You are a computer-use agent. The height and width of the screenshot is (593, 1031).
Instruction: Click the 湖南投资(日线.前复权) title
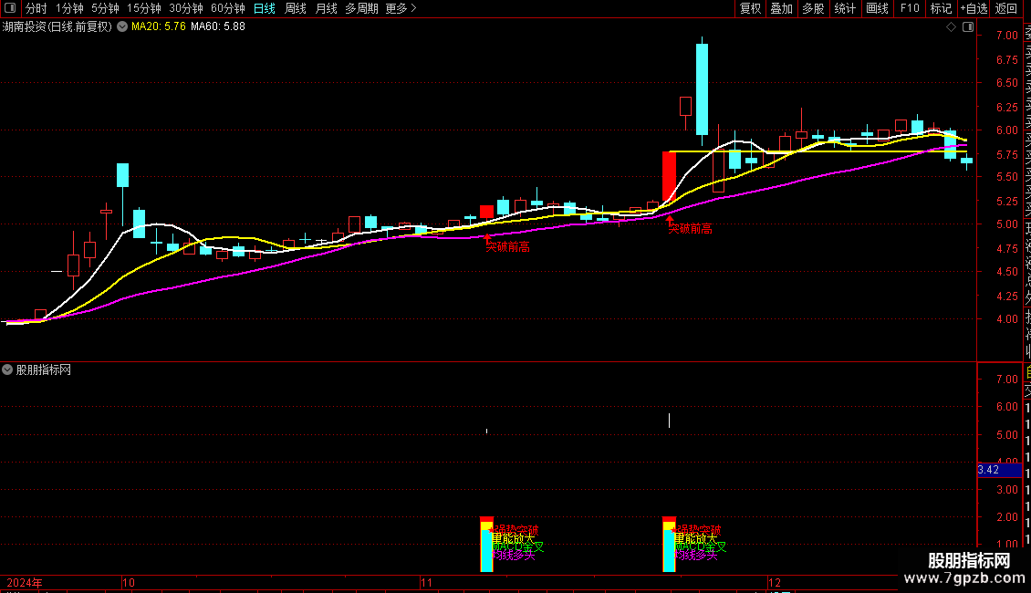(x=57, y=27)
